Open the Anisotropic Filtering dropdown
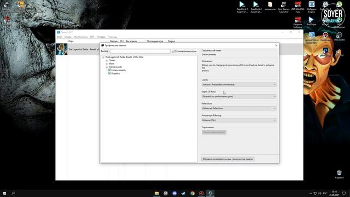The image size is (350, 197). [239, 120]
